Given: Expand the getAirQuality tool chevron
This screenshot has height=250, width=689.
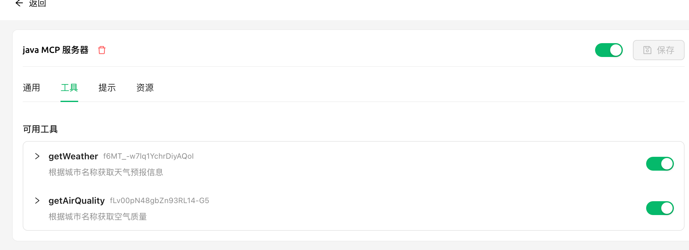Looking at the screenshot, I should pyautogui.click(x=37, y=201).
